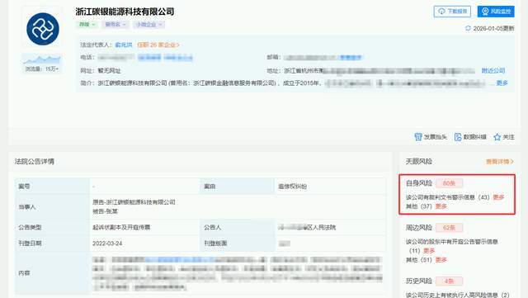Open the legal representative name link
This screenshot has height=298, width=528.
[124, 45]
